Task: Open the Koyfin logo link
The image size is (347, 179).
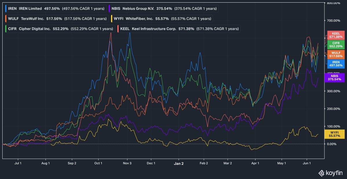Action: 331,173
